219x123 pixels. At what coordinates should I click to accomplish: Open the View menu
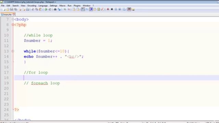(23, 6)
